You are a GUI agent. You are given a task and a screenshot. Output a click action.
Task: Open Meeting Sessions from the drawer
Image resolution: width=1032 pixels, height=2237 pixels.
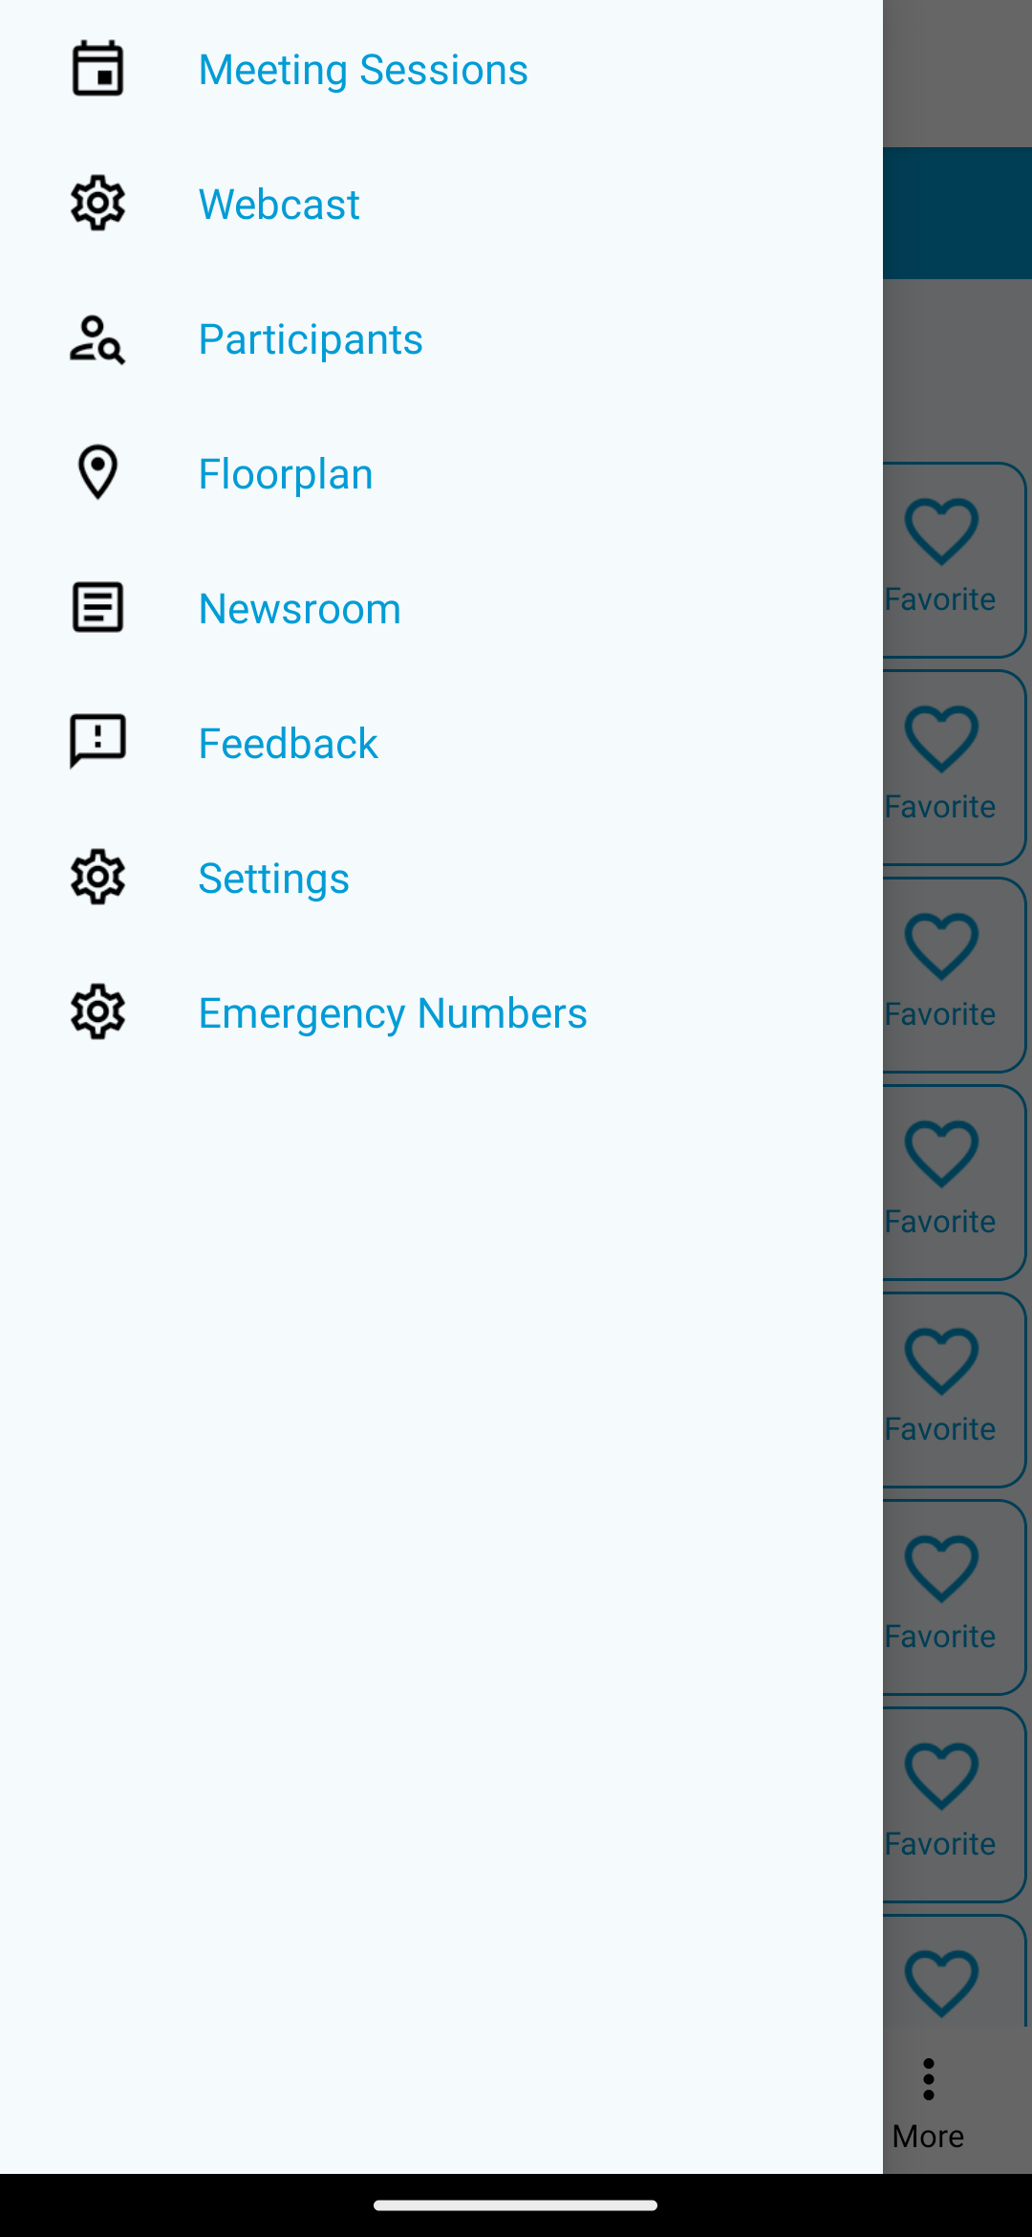(x=363, y=70)
